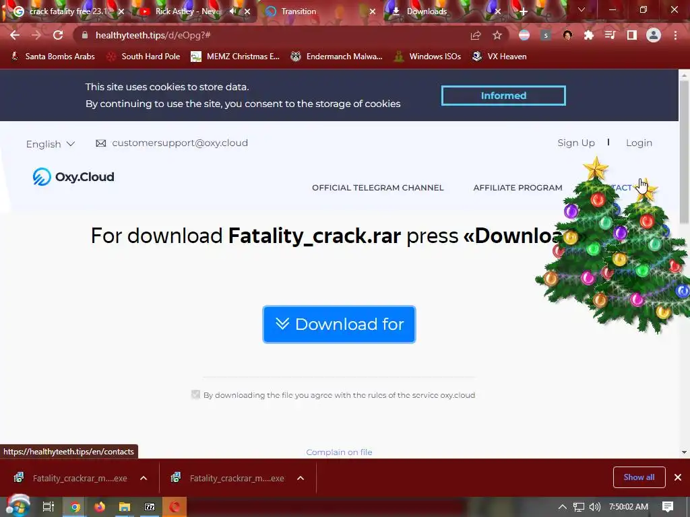Open the taskbar clock showing 7:50:02 AM
690x517 pixels.
[629, 507]
